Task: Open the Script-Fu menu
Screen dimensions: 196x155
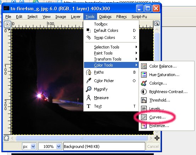Action: point(139,17)
